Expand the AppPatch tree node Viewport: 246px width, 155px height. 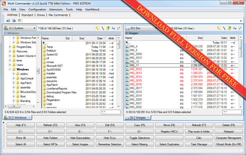click(14, 83)
